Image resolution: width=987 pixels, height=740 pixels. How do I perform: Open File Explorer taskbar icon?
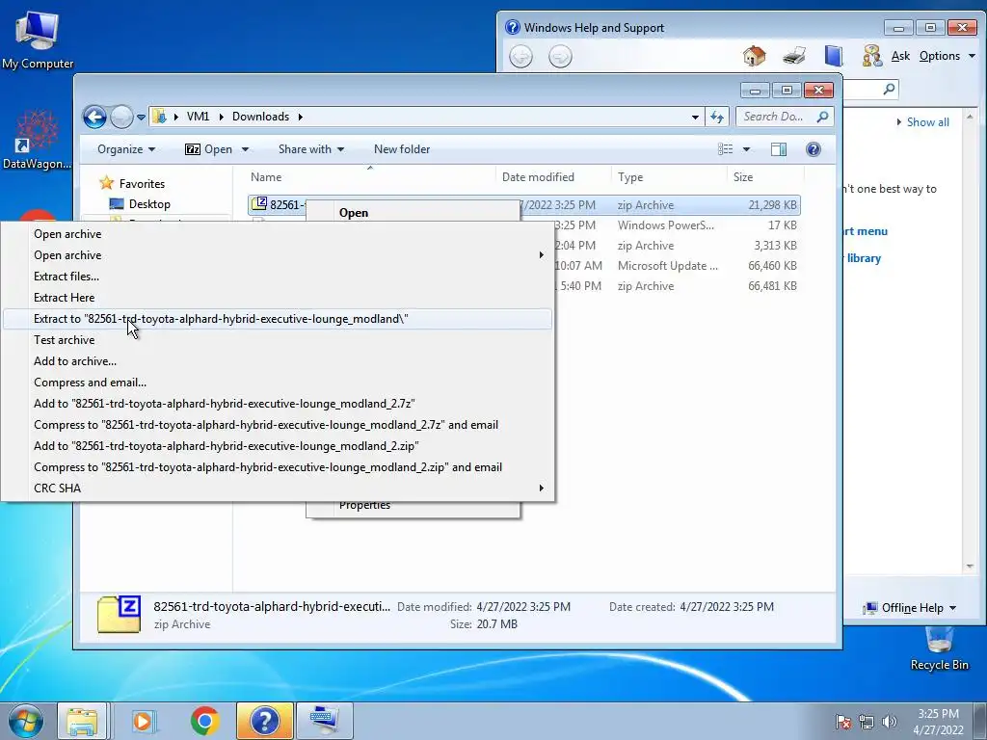(82, 721)
